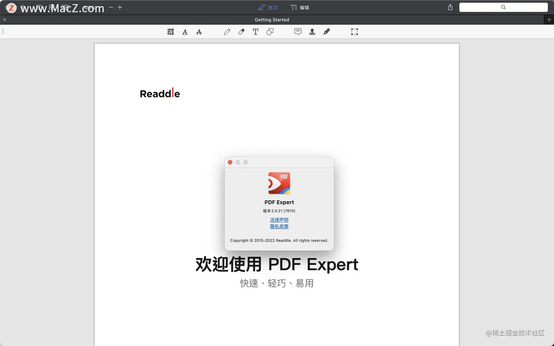
Task: Switch to the 编辑 mode tab
Action: (x=300, y=7)
